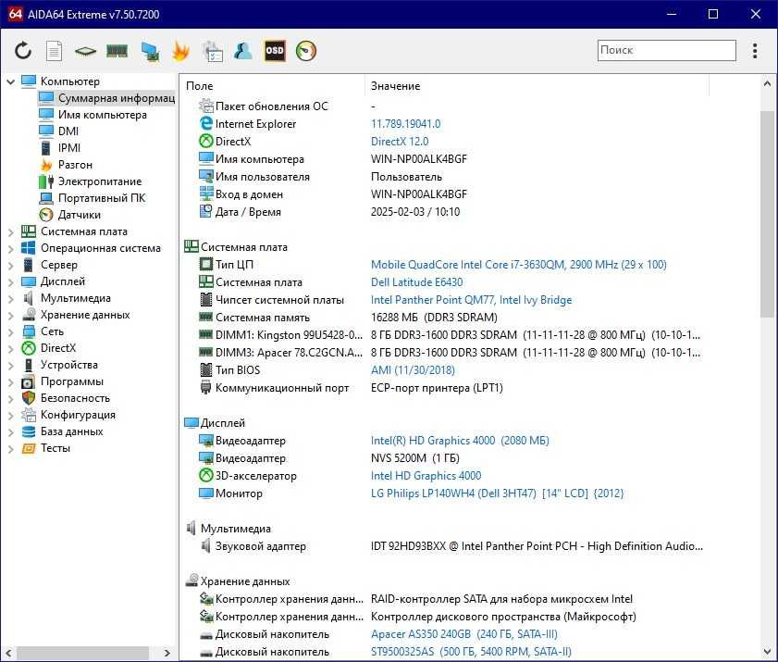Expand the Хранение данных tree node
This screenshot has width=778, height=662.
click(10, 316)
